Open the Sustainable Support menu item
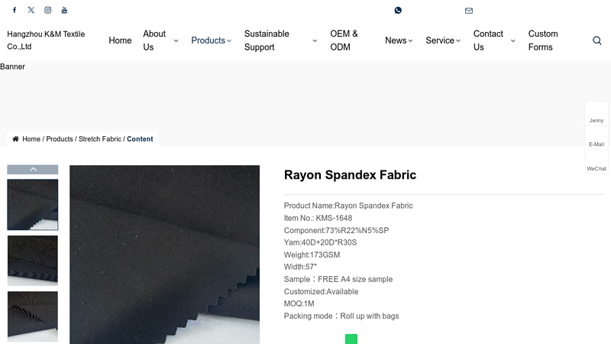 point(267,41)
